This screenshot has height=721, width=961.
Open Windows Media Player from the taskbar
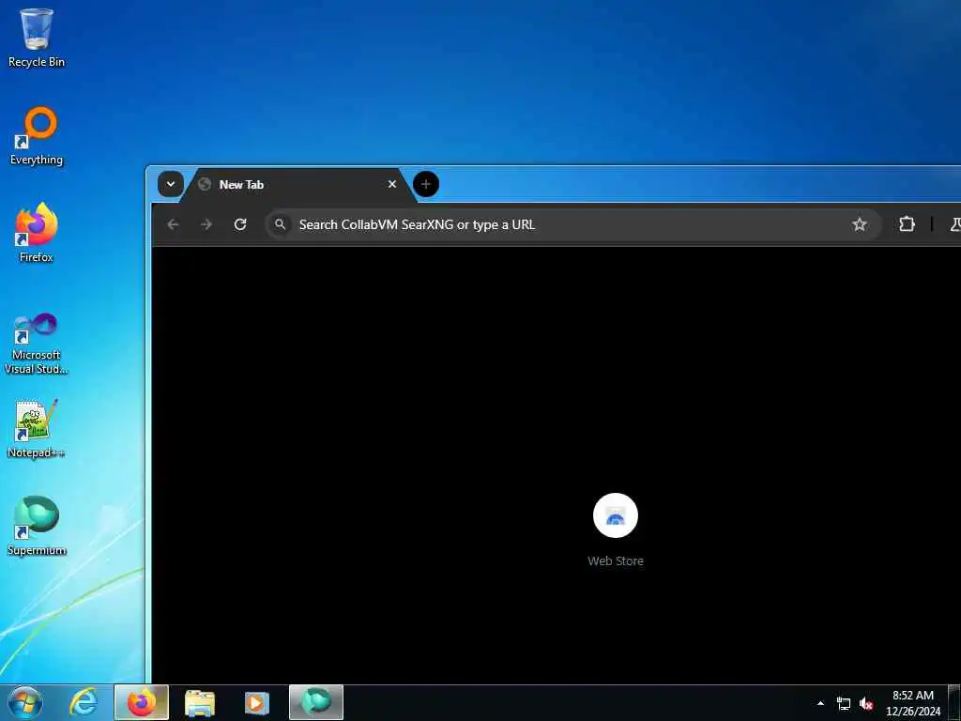(x=257, y=702)
